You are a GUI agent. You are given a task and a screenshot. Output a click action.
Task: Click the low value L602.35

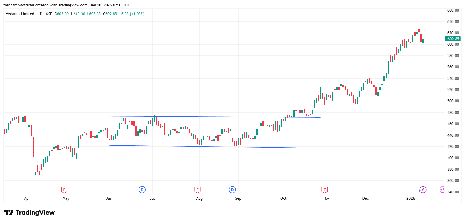point(94,14)
